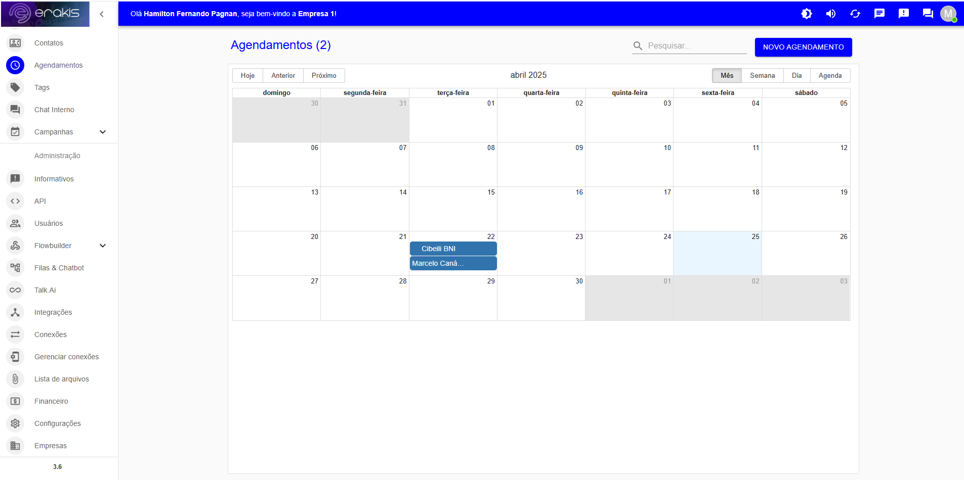Screen dimensions: 964x480
Task: Switch calendar to Semana view
Action: pyautogui.click(x=762, y=75)
